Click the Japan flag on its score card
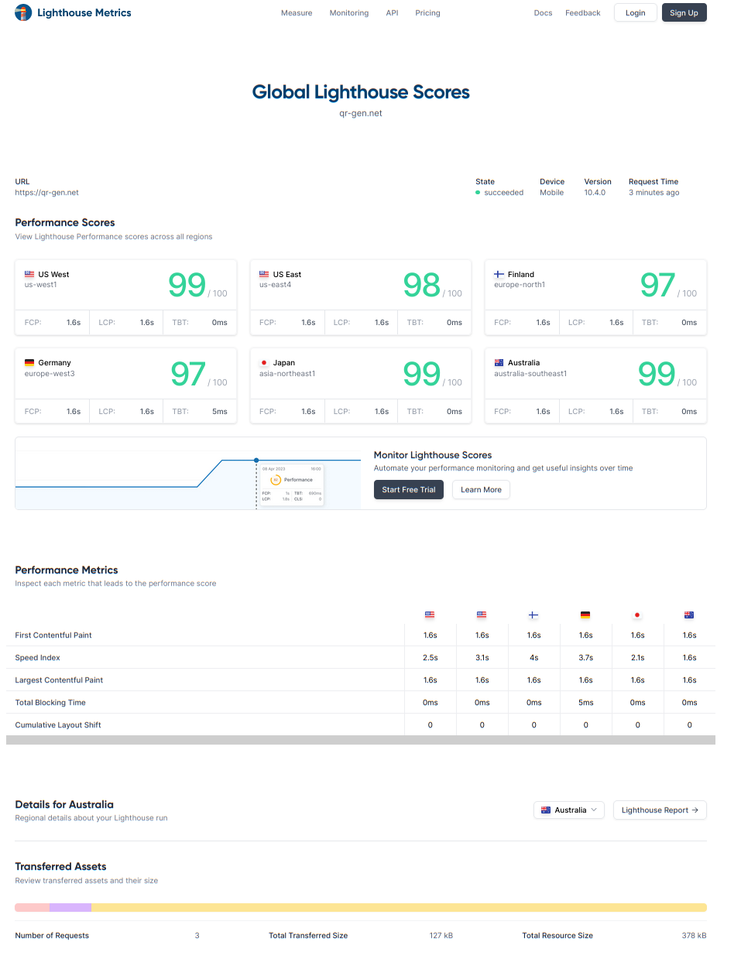Screen dimensions: 741x959 pyautogui.click(x=264, y=362)
